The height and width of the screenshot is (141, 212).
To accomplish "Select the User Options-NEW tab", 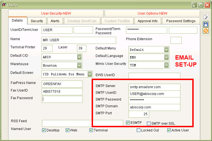I will point(152,13).
